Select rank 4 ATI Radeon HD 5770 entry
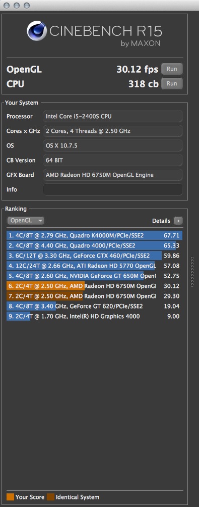Screen dimensions: 199x507 [x=95, y=266]
